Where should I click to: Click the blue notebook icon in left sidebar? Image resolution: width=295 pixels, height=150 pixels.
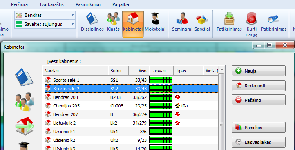point(24,77)
